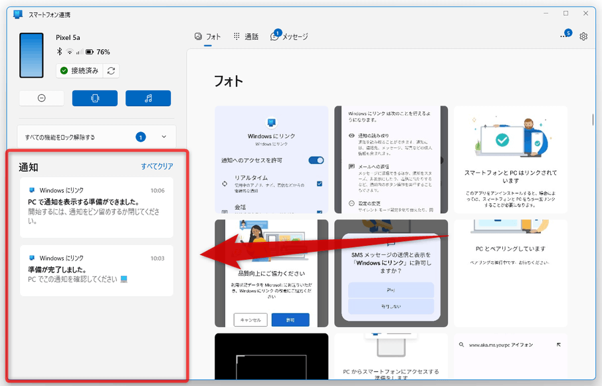Open settings gear icon
The height and width of the screenshot is (386, 602).
click(583, 37)
